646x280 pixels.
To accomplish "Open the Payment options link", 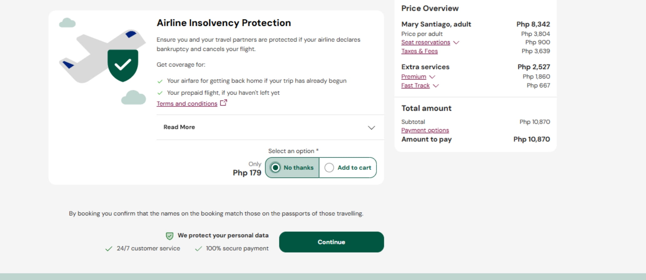I will point(425,130).
